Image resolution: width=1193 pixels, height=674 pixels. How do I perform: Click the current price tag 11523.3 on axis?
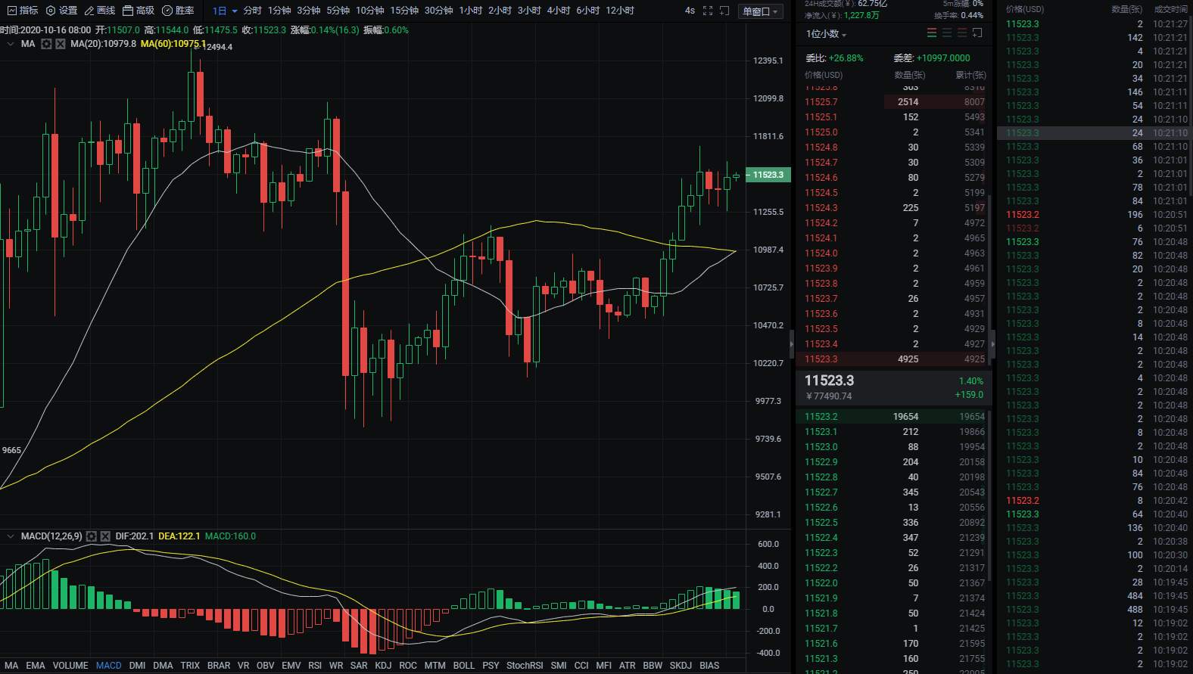tap(768, 175)
